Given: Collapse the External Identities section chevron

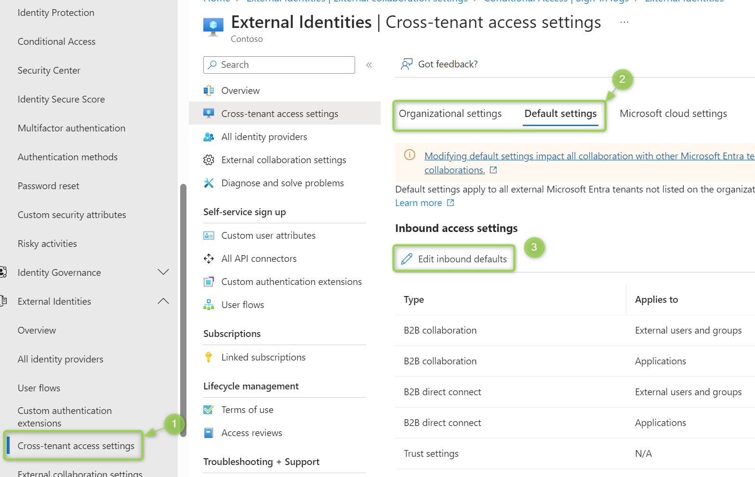Looking at the screenshot, I should 163,301.
